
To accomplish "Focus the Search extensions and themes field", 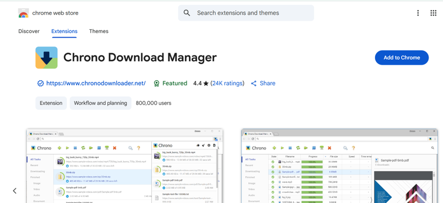I will click(246, 13).
